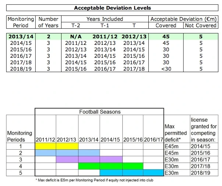Click the "Max deficit is E5m" footnote
The height and width of the screenshot is (186, 222).
[x=95, y=180]
